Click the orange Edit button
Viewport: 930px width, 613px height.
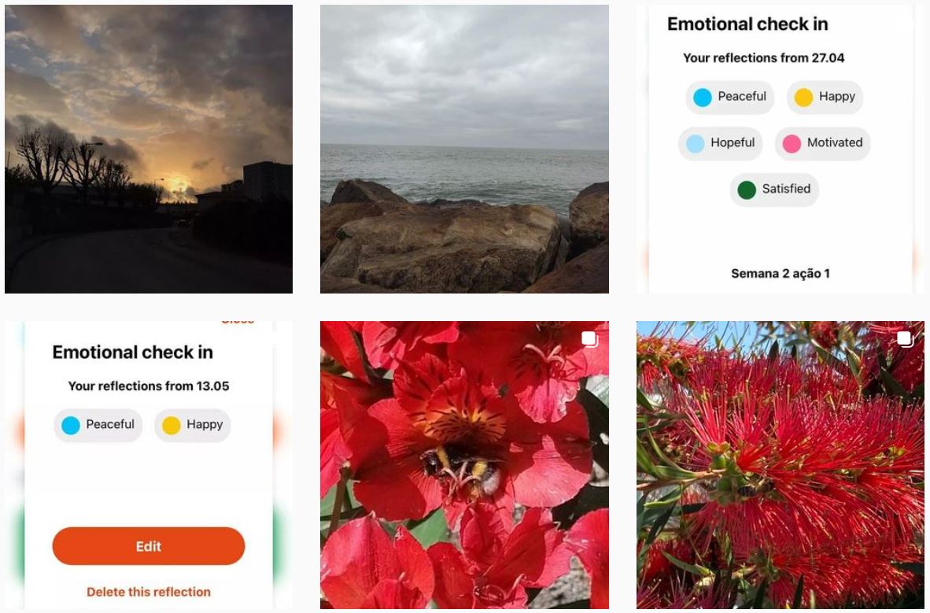pyautogui.click(x=148, y=546)
